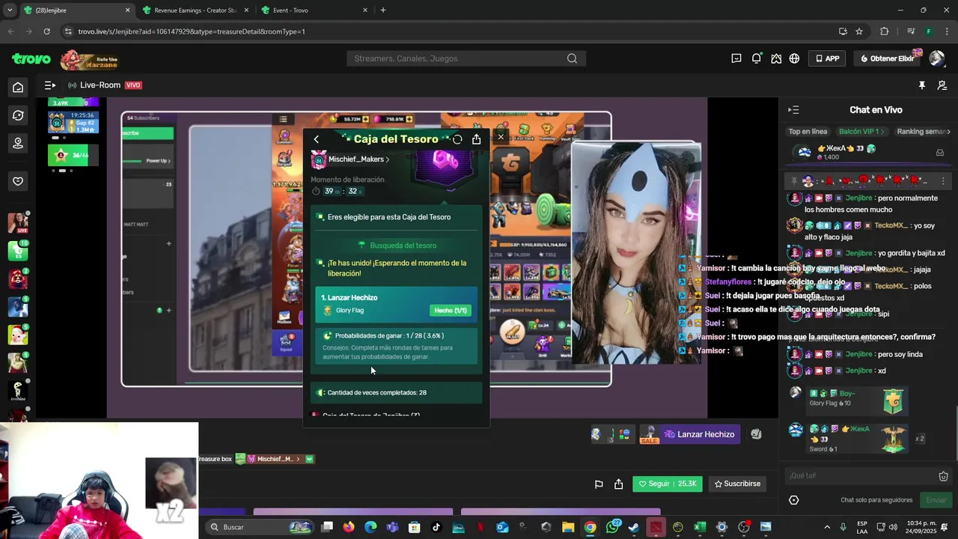
Task: Open the chat emoji picker icon
Action: (x=943, y=476)
